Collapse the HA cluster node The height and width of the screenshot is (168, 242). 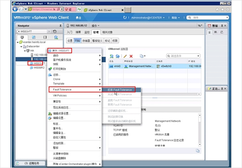click(25, 51)
